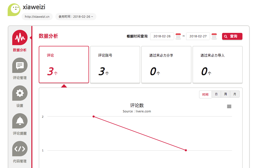Select the 评论账号 statistics card
258x168 pixels.
coord(115,64)
